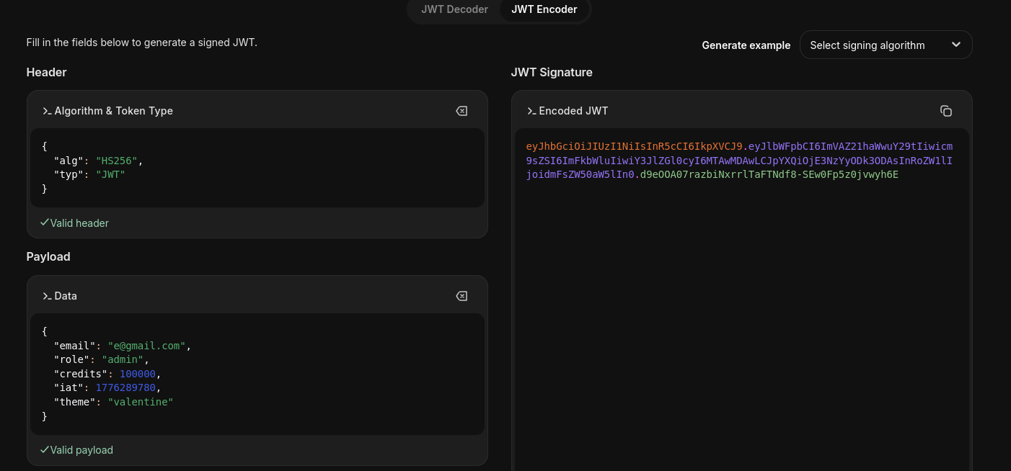Image resolution: width=1011 pixels, height=471 pixels.
Task: Click the encoded JWT token output
Action: click(x=739, y=160)
